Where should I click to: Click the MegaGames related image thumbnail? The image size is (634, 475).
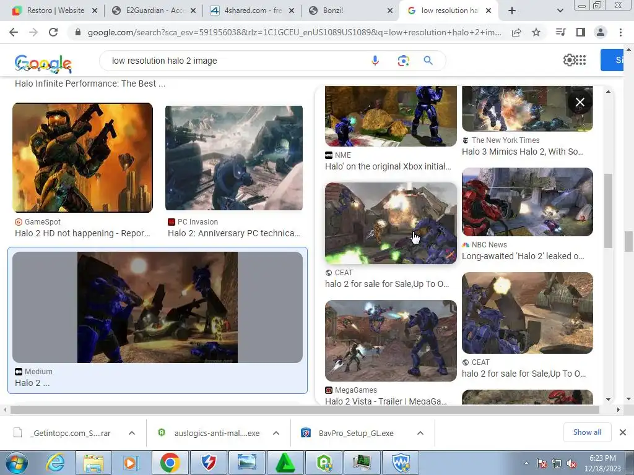tap(391, 341)
